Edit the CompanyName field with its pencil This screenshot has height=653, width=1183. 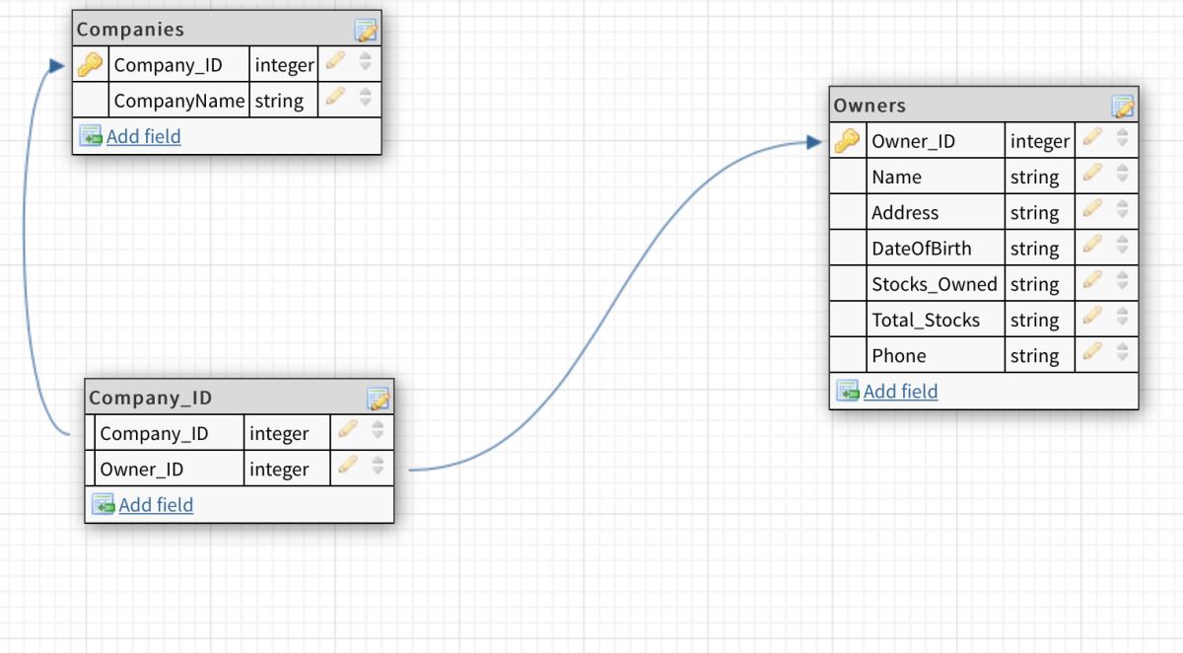tap(336, 97)
